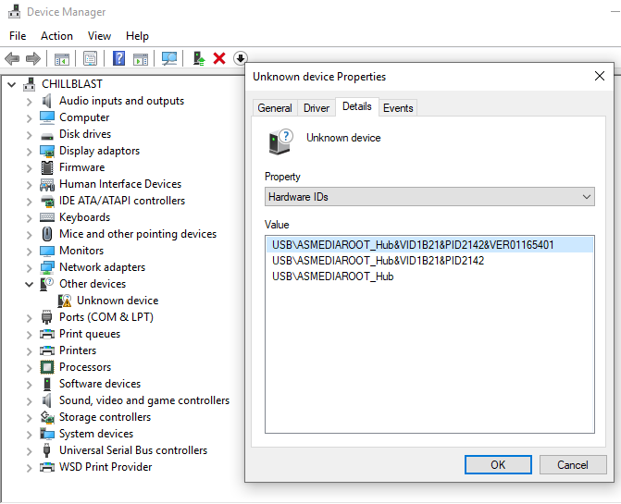Viewport: 621px width, 504px height.
Task: Select the WSD Print Provider tree label
Action: (x=106, y=467)
